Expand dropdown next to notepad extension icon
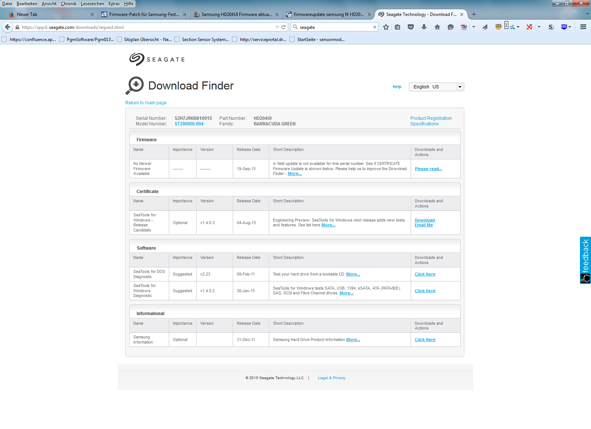591x429 pixels. pyautogui.click(x=474, y=27)
